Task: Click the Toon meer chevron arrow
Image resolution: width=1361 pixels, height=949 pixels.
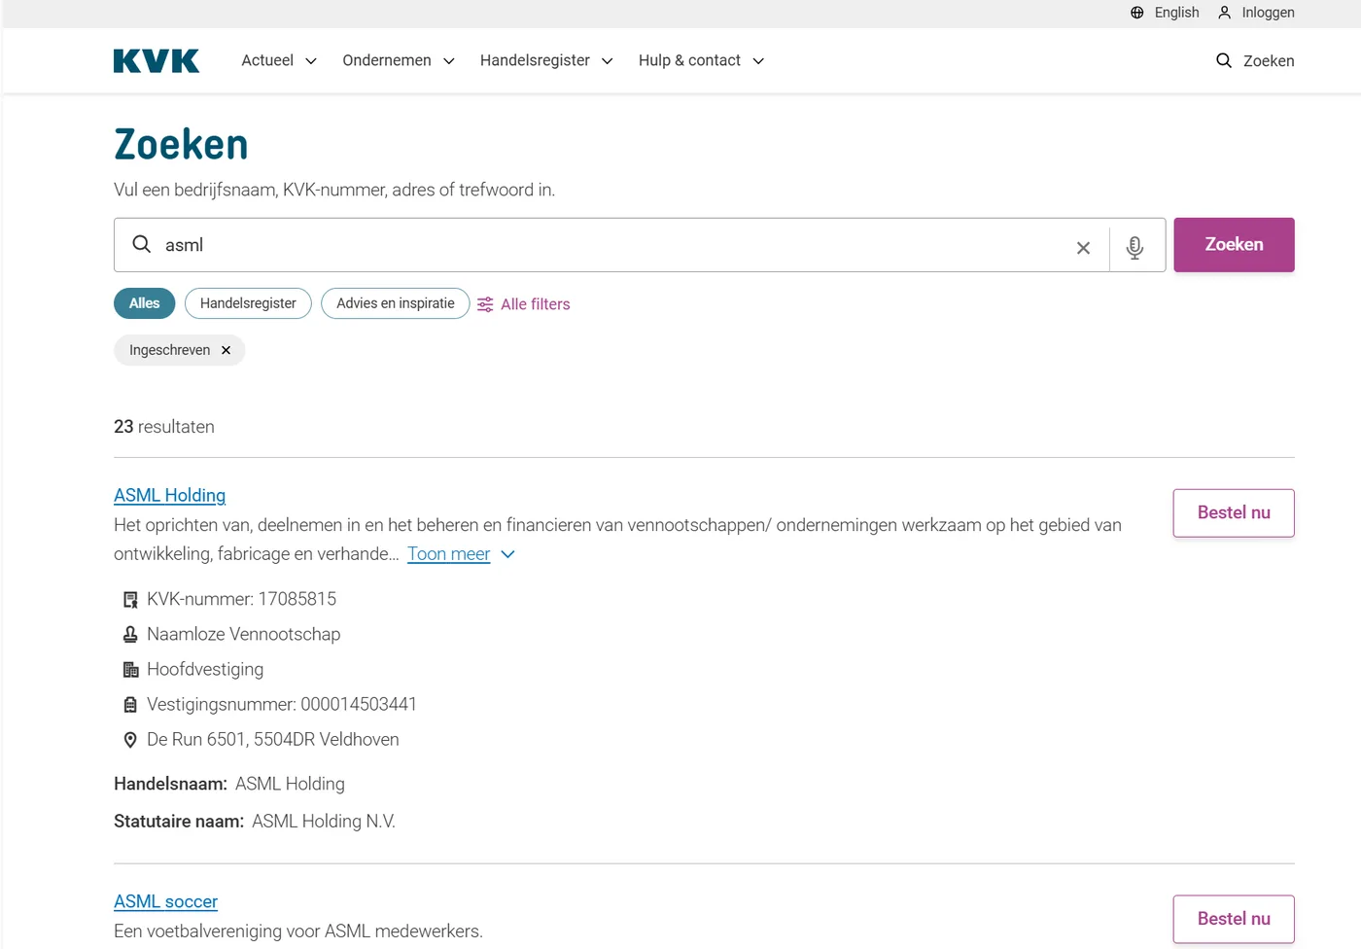Action: pos(507,554)
